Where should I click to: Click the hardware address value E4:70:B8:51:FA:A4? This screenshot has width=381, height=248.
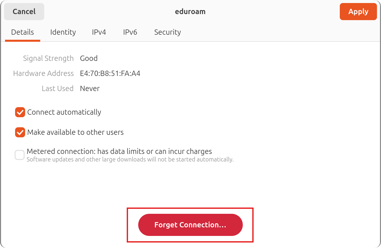pyautogui.click(x=110, y=73)
